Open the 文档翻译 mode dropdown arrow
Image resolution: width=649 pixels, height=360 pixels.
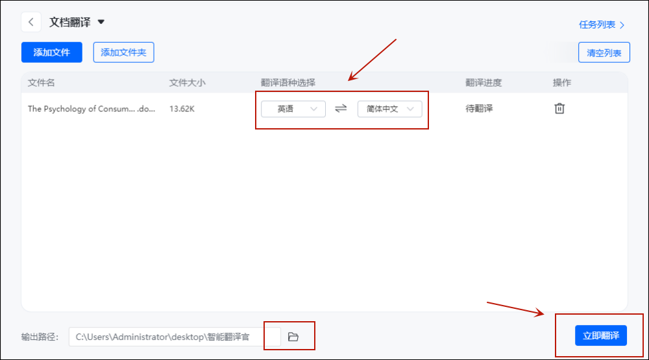101,22
